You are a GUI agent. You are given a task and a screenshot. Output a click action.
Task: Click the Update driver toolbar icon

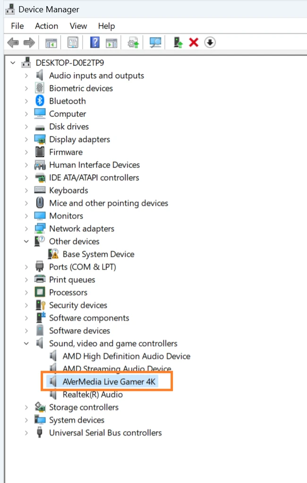(x=134, y=42)
